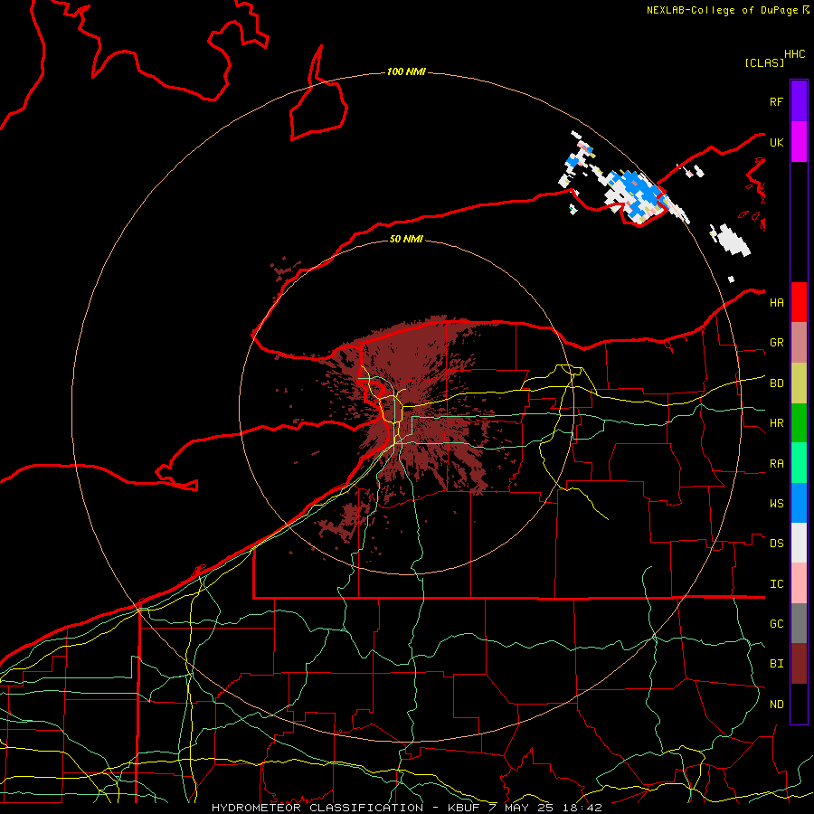Screen dimensions: 814x814
Task: Click the BI dark red legend swatch
Action: [x=799, y=664]
